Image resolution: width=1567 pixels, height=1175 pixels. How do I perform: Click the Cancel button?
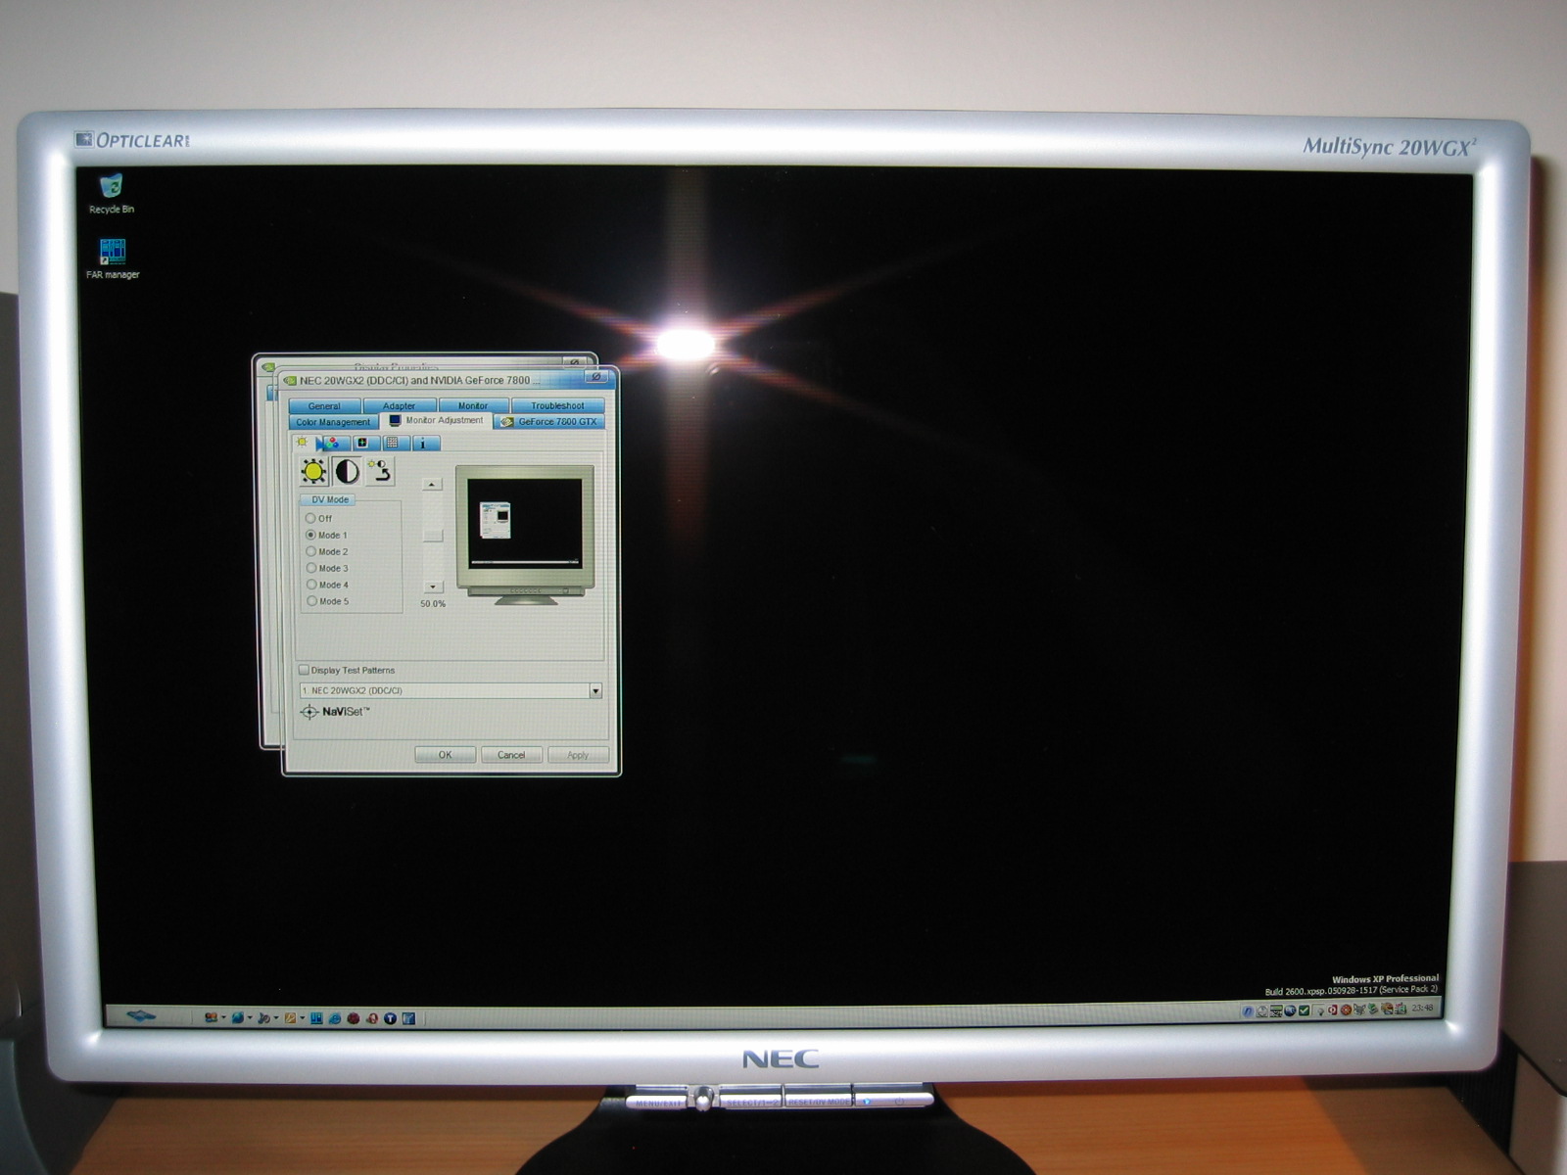point(511,755)
